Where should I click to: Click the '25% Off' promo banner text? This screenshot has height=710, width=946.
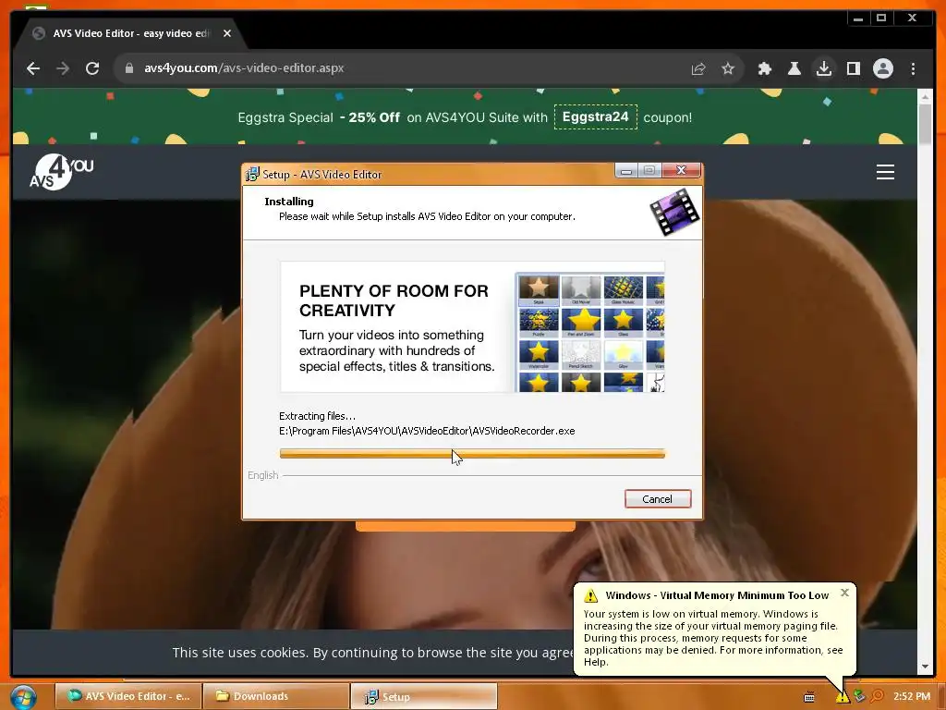[370, 117]
